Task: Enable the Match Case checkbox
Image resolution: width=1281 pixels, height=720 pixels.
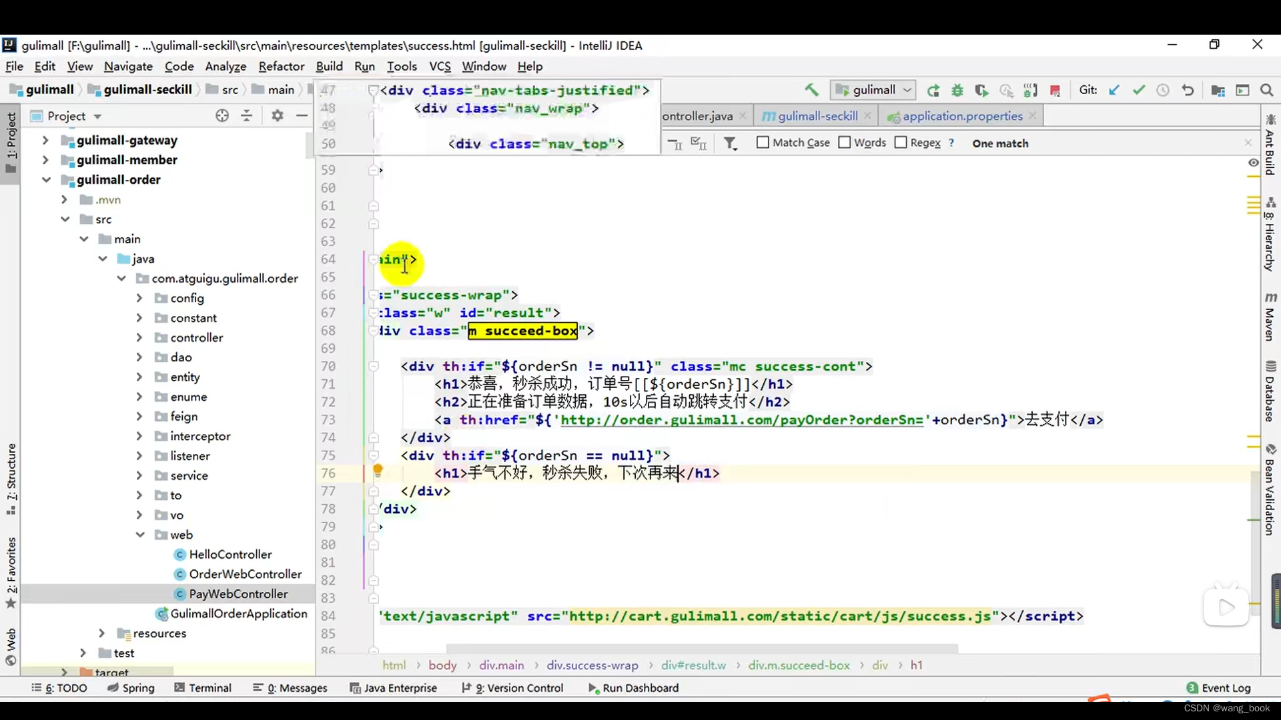Action: pyautogui.click(x=763, y=143)
